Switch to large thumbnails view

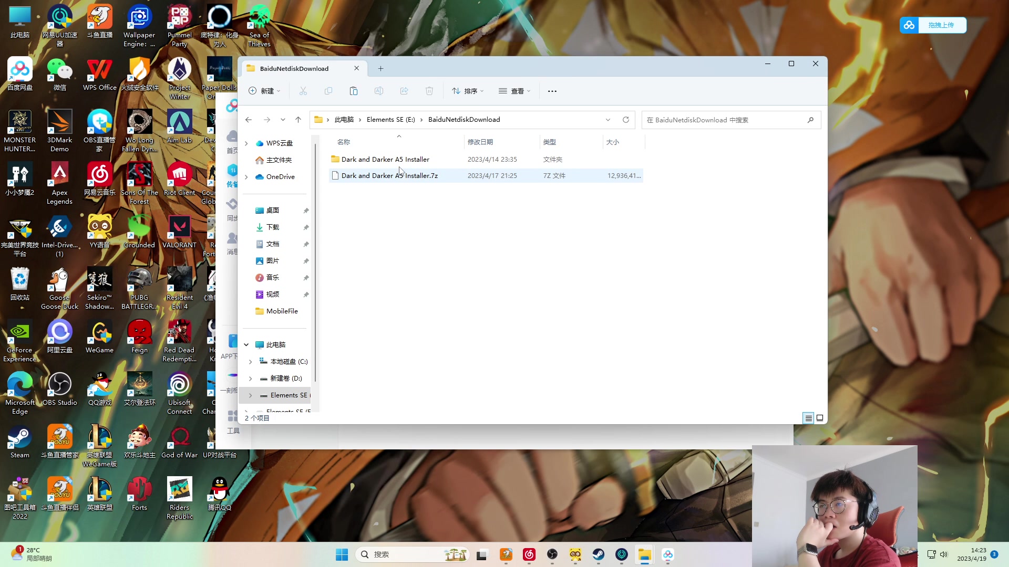(820, 418)
